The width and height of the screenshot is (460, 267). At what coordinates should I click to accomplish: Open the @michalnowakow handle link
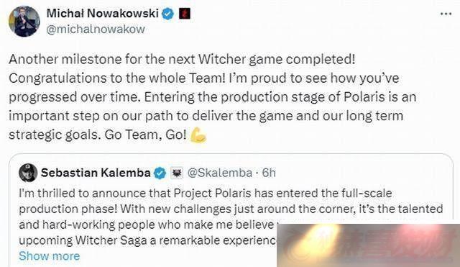click(x=96, y=29)
